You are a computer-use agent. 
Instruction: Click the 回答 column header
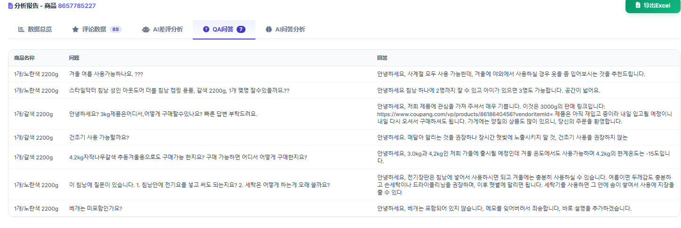click(x=382, y=58)
